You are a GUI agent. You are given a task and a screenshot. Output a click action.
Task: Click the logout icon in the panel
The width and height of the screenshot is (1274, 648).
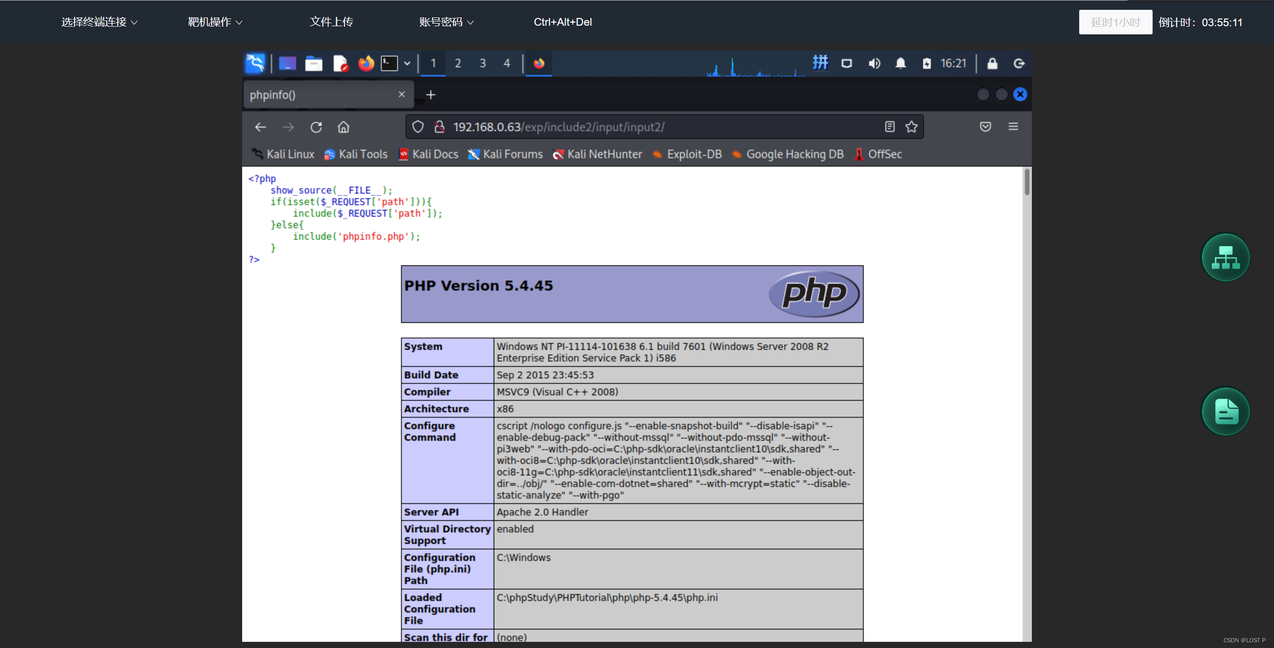point(1019,63)
